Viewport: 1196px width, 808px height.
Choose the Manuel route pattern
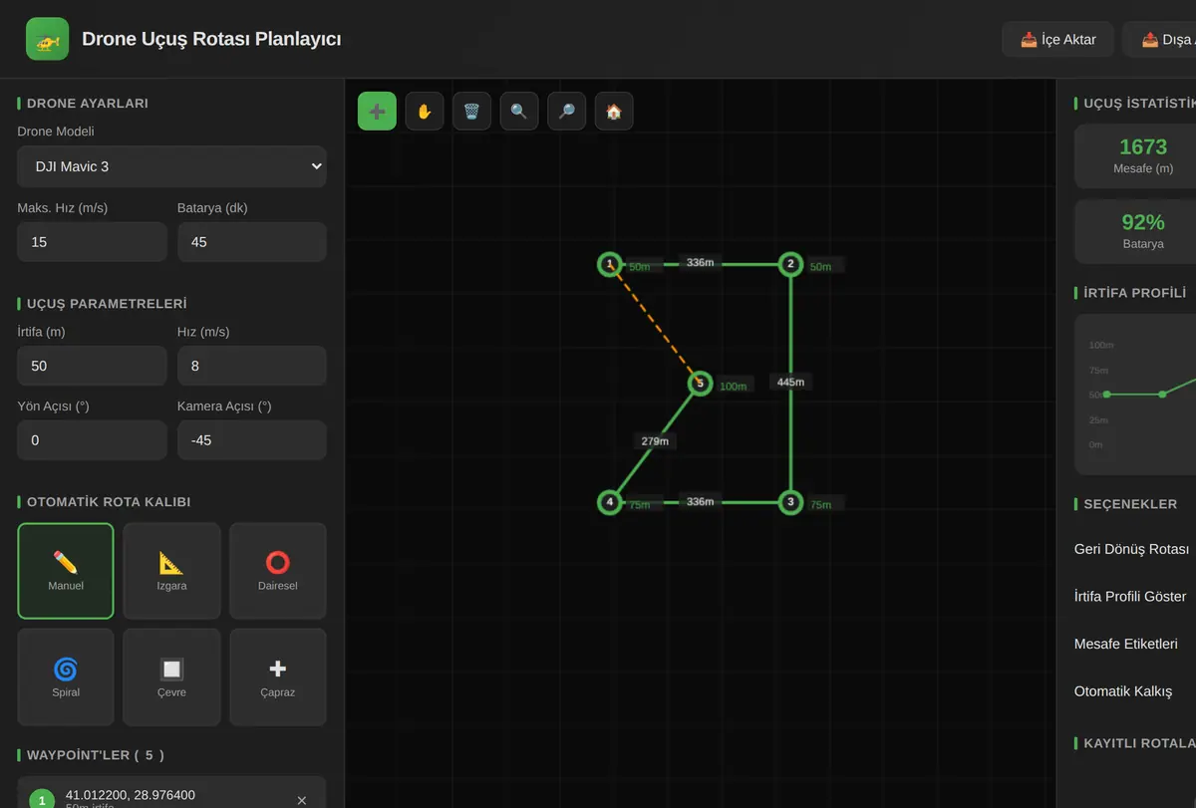[x=66, y=571]
